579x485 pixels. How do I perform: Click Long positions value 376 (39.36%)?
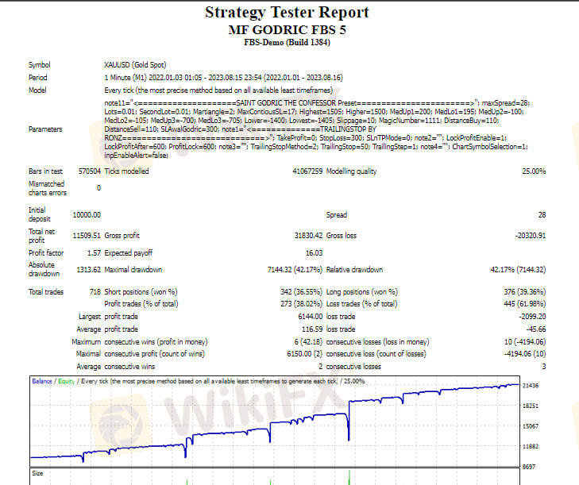(525, 292)
